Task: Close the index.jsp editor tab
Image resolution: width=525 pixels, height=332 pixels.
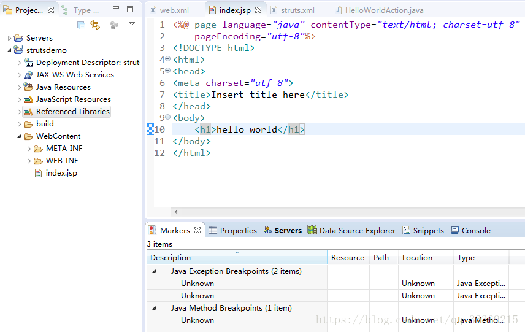Action: click(x=258, y=10)
